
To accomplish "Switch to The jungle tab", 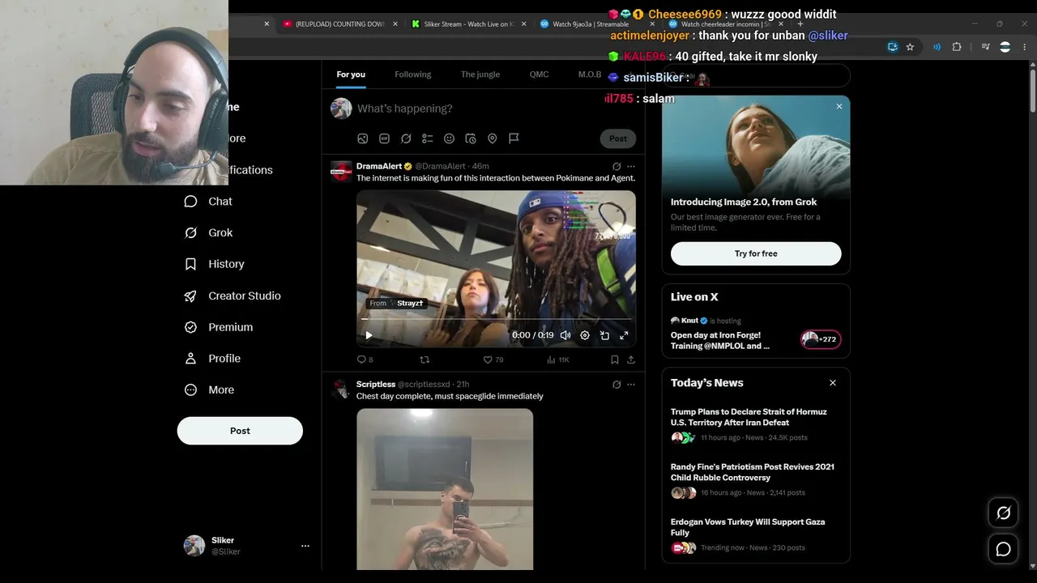I will tap(480, 74).
